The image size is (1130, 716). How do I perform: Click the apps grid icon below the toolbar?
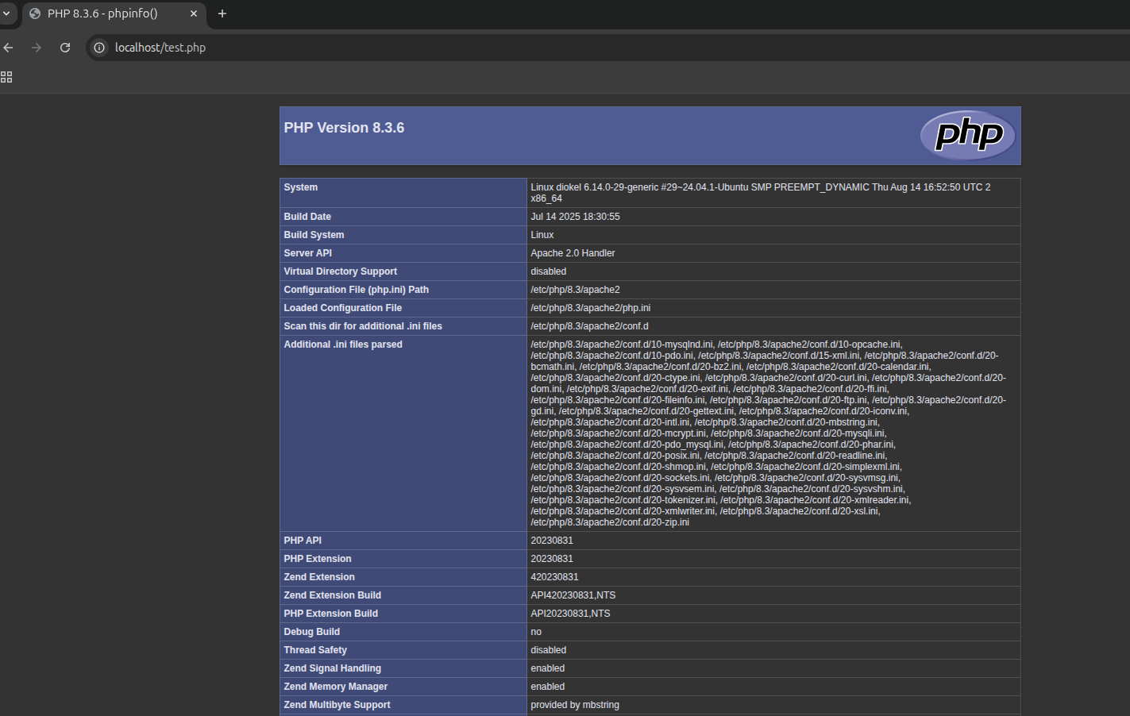[6, 77]
